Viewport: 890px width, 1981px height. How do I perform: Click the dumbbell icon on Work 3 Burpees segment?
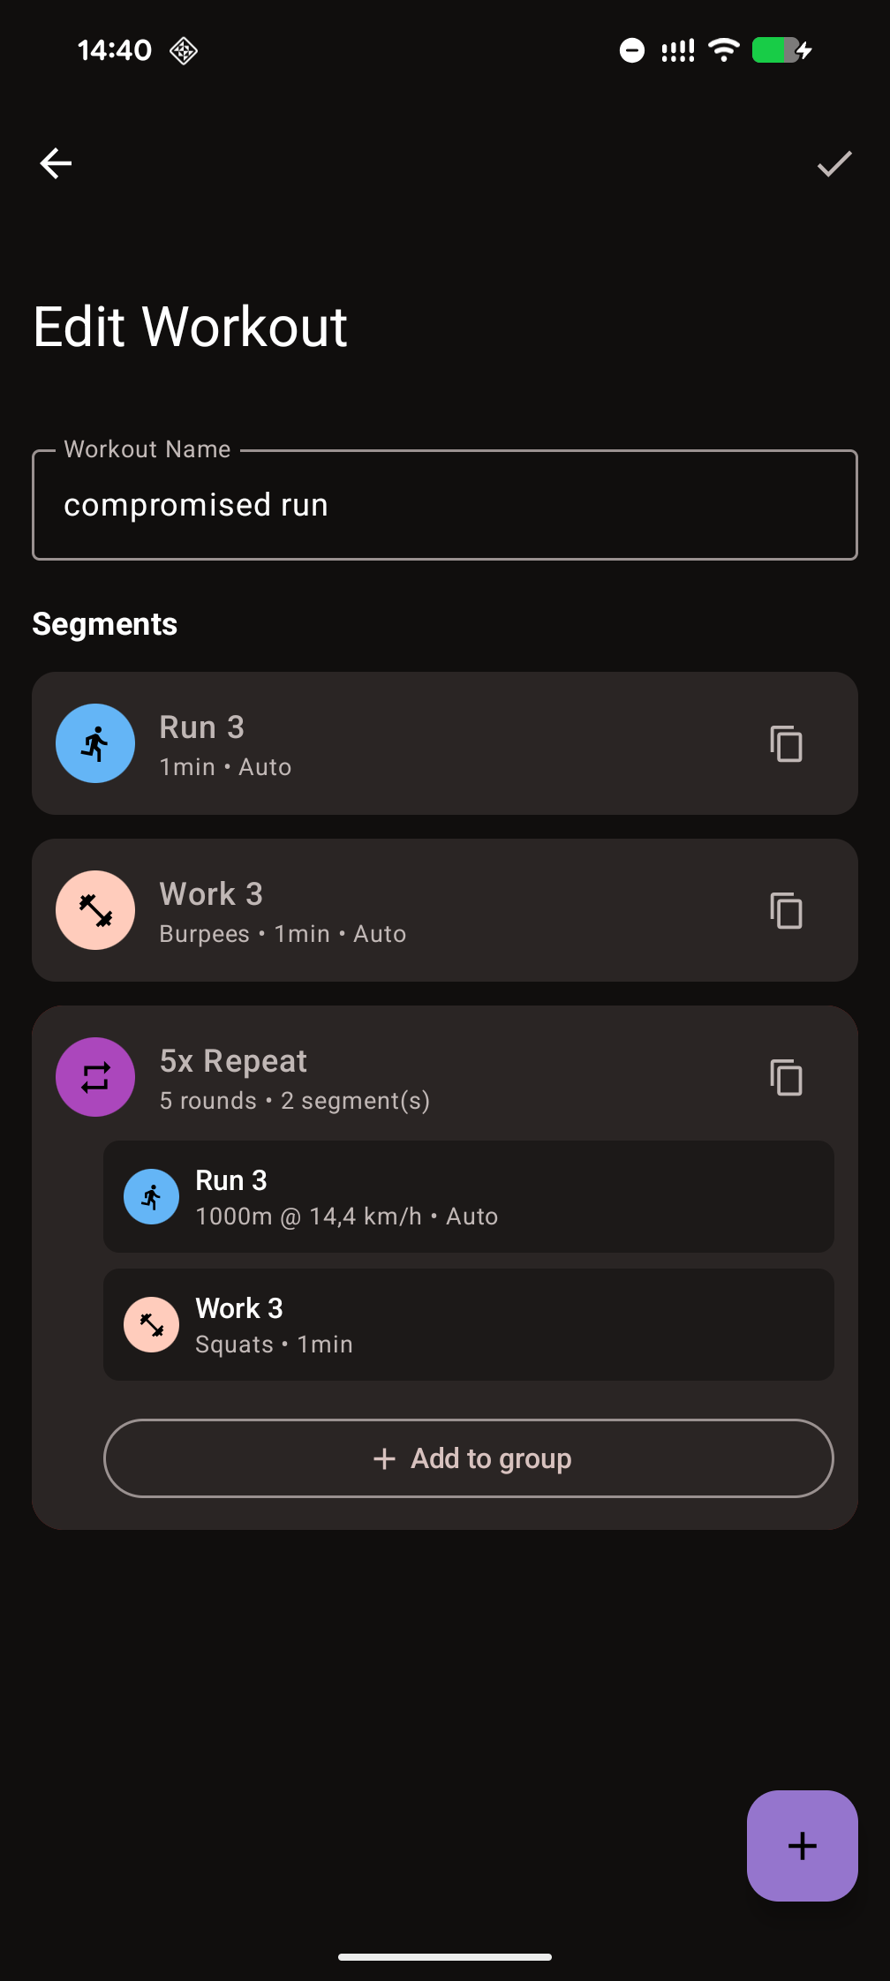click(94, 910)
